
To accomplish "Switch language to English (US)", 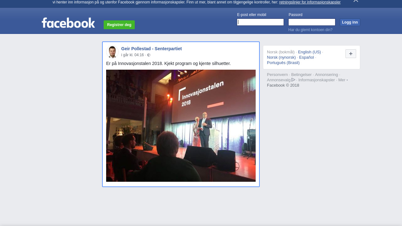I will click(309, 52).
